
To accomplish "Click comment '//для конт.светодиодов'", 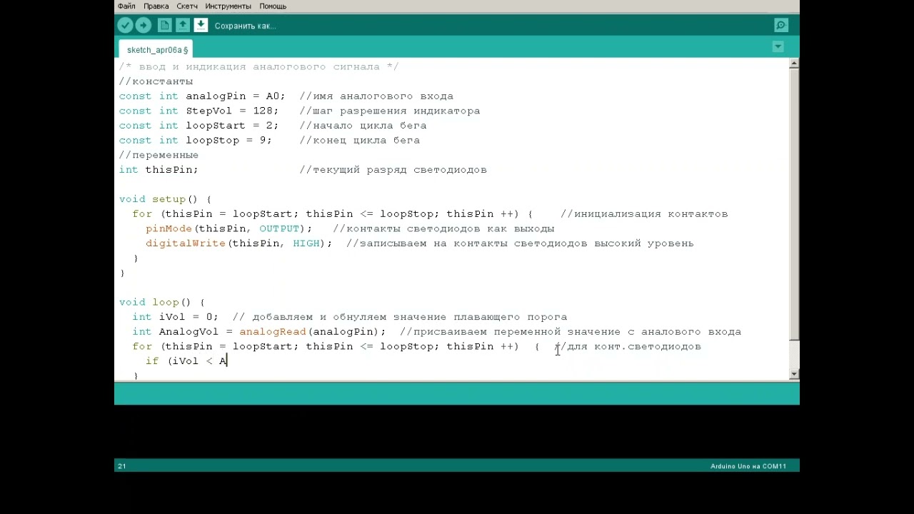I will pos(628,346).
